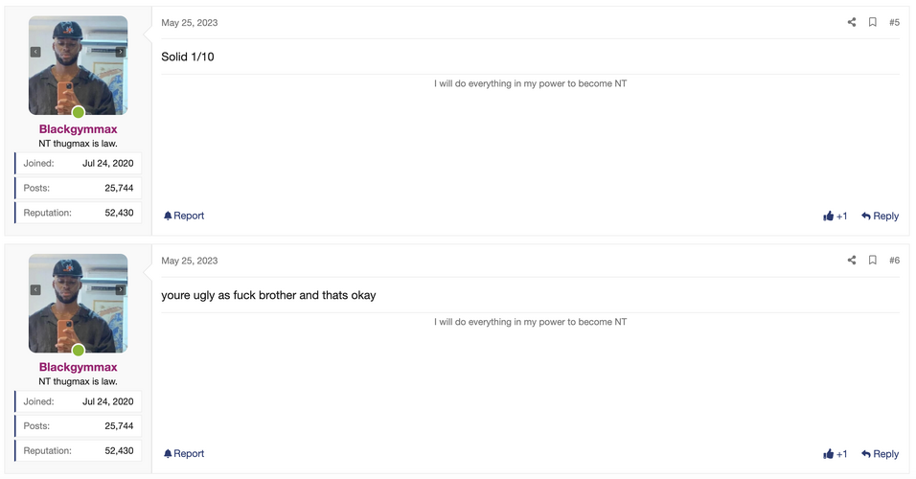Open Blackgymmax profile from post #5
Image resolution: width=916 pixels, height=479 pixels.
(x=79, y=129)
